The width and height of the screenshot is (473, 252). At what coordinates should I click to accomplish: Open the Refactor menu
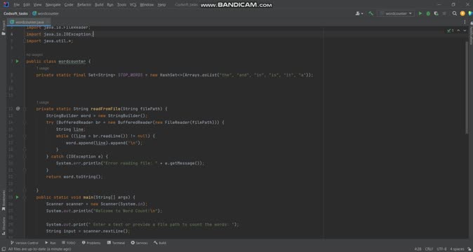(84, 5)
